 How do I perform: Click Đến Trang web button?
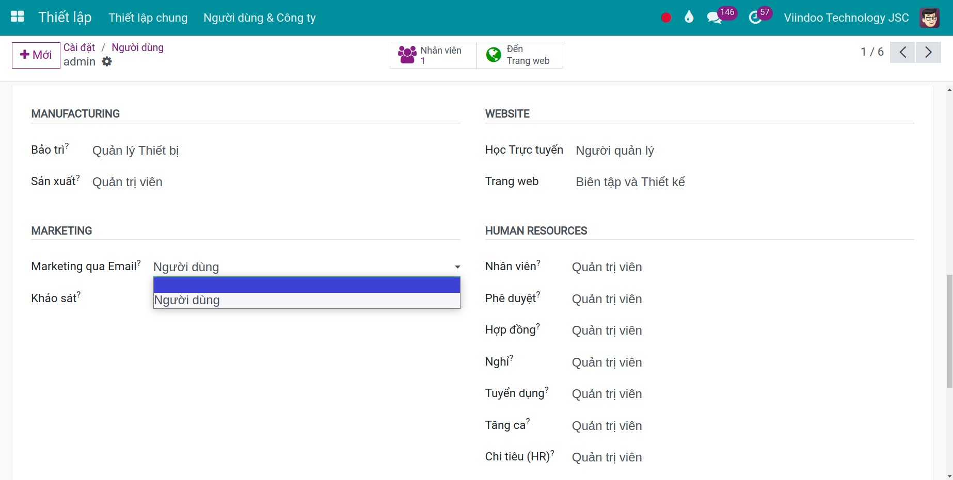(519, 55)
